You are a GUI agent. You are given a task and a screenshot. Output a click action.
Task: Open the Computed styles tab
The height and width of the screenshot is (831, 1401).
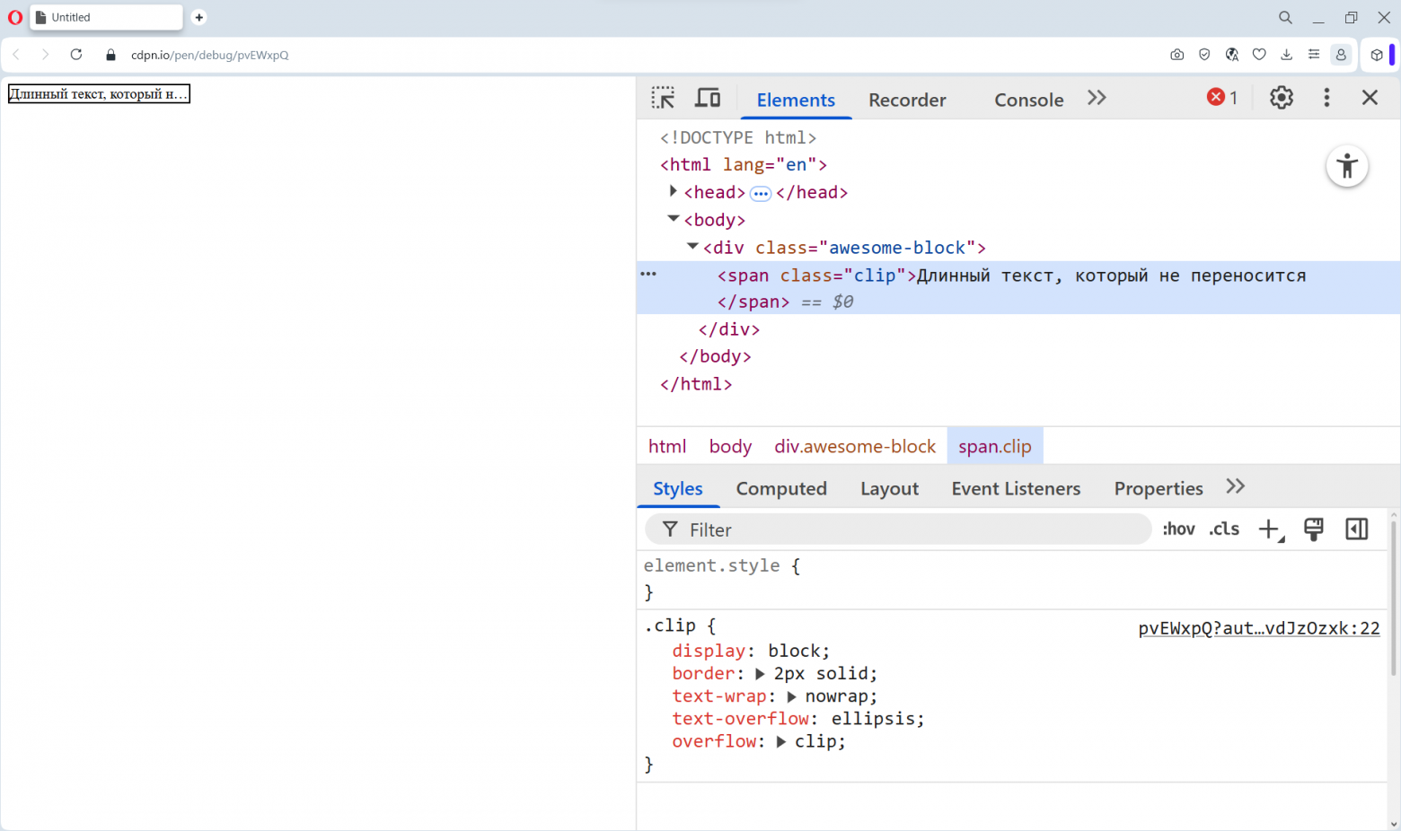point(780,488)
